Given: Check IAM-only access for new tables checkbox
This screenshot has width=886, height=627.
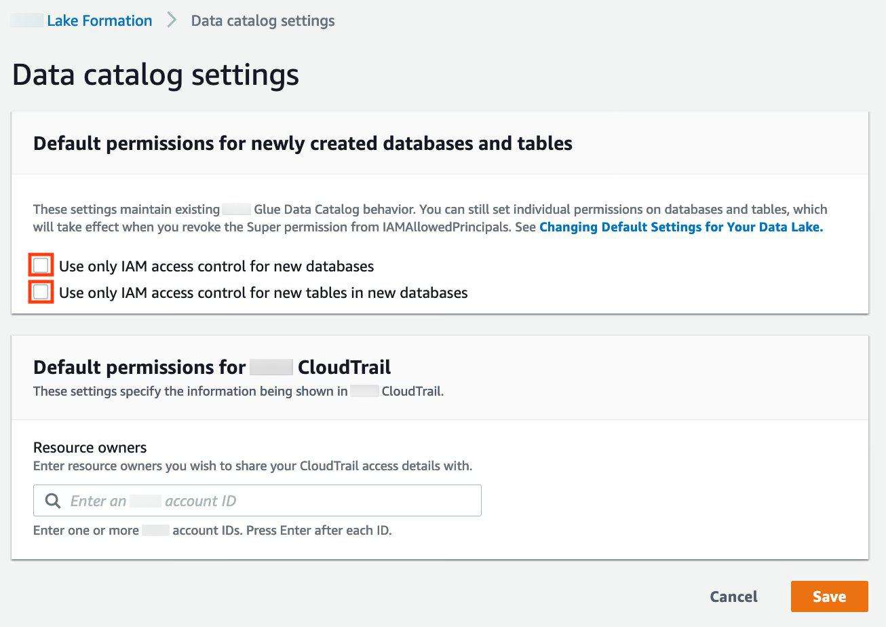Looking at the screenshot, I should [x=41, y=292].
